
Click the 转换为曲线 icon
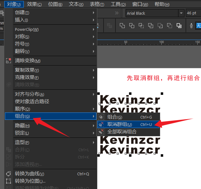click(9, 174)
